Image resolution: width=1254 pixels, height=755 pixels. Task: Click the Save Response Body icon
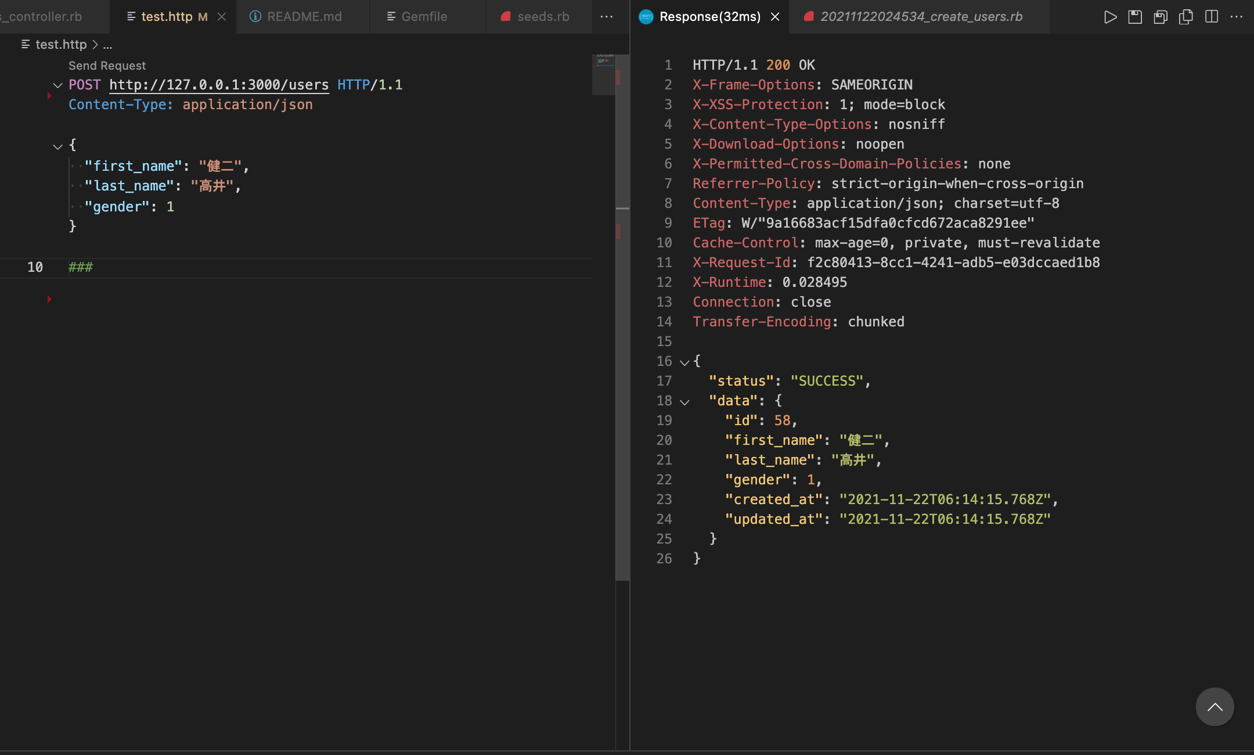click(x=1161, y=17)
